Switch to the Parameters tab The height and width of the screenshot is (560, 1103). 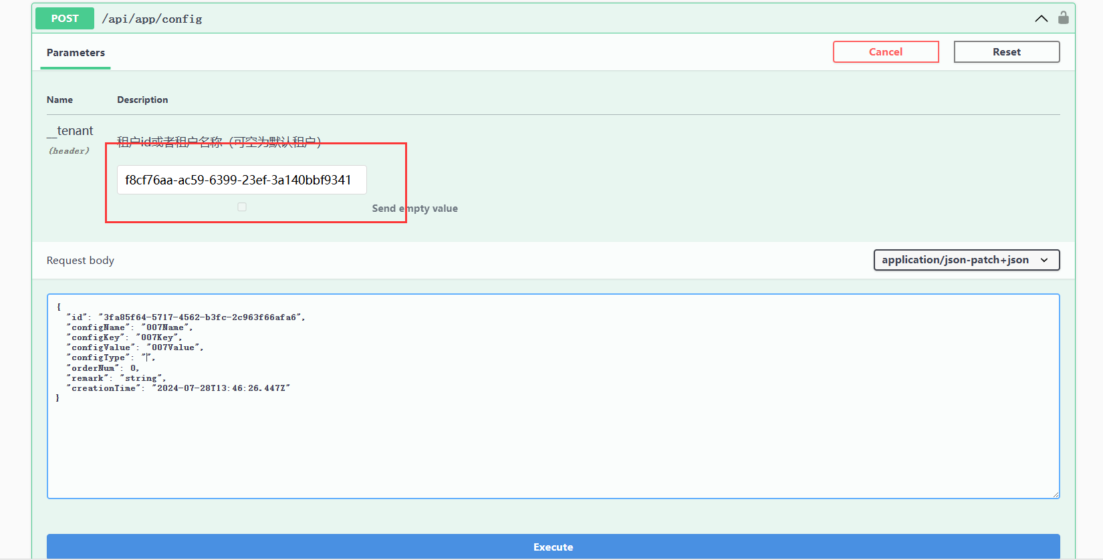[x=76, y=53]
